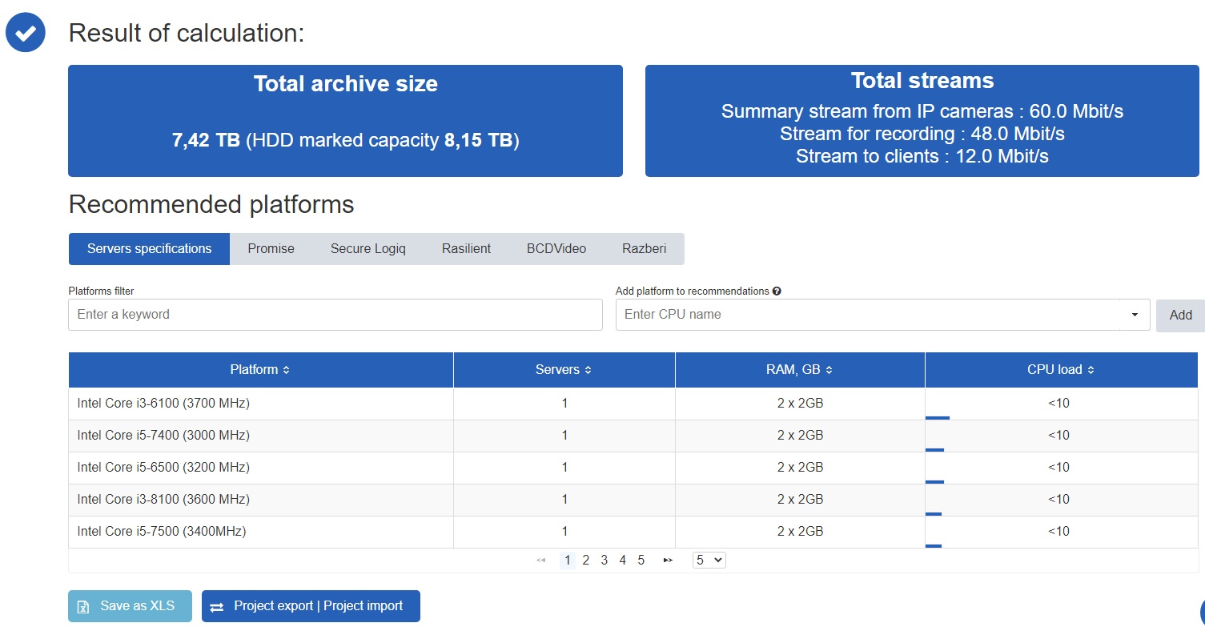Switch to the BCDVideo tab
This screenshot has width=1205, height=627.
click(556, 249)
